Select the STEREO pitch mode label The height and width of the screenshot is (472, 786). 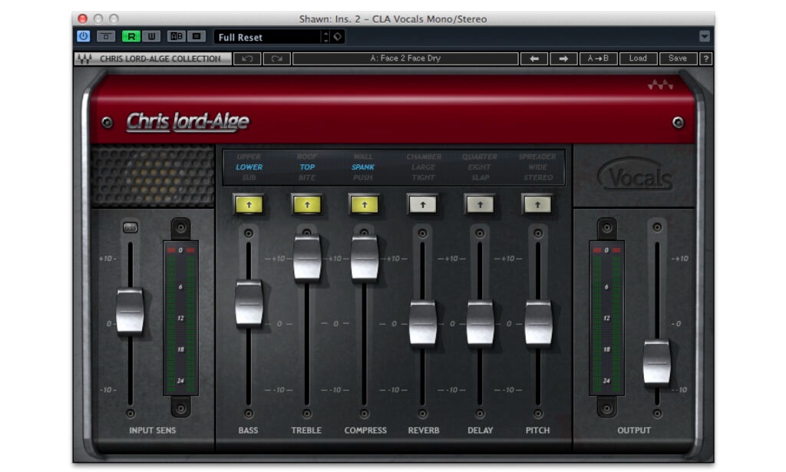(x=537, y=178)
